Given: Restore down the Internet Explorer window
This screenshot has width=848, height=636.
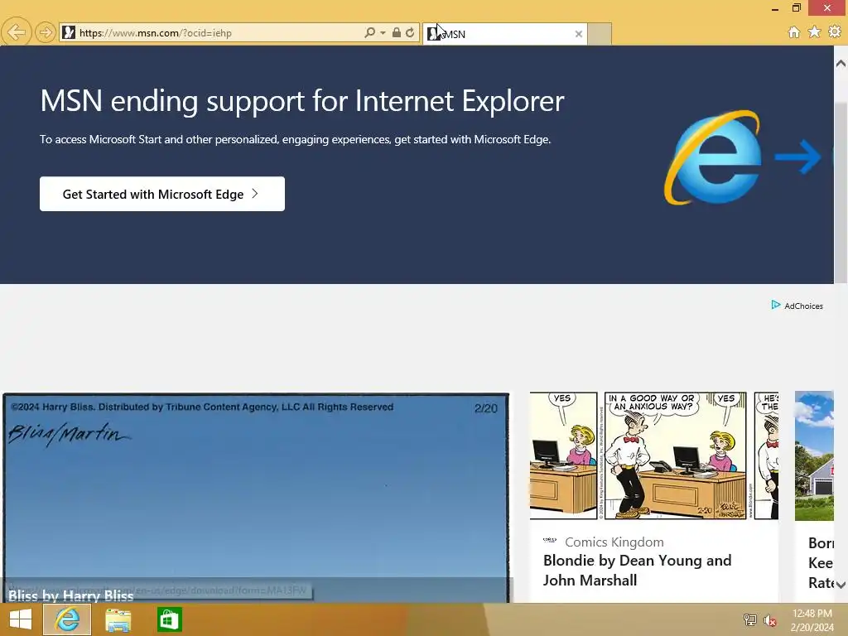Looking at the screenshot, I should click(796, 7).
